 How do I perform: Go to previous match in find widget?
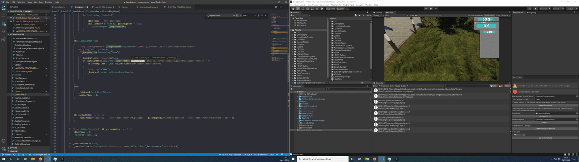(255, 15)
